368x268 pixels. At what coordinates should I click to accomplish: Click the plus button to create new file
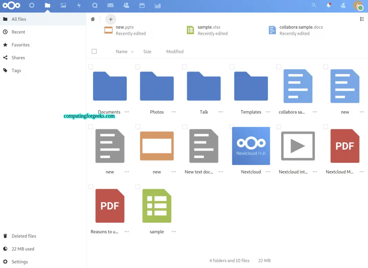pyautogui.click(x=110, y=19)
